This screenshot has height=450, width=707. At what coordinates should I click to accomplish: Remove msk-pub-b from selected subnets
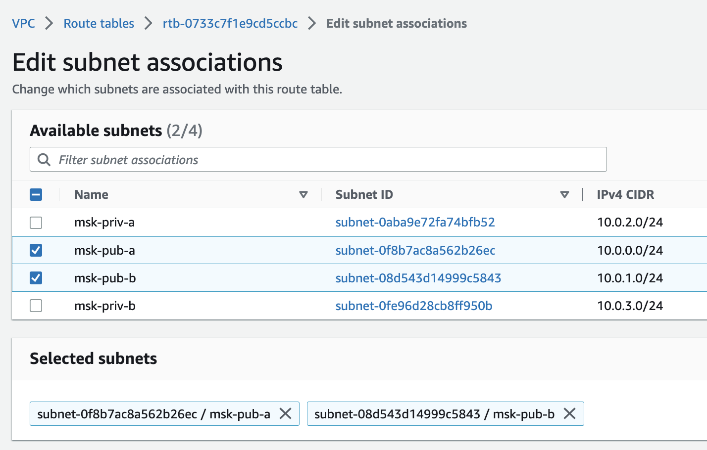pyautogui.click(x=570, y=413)
